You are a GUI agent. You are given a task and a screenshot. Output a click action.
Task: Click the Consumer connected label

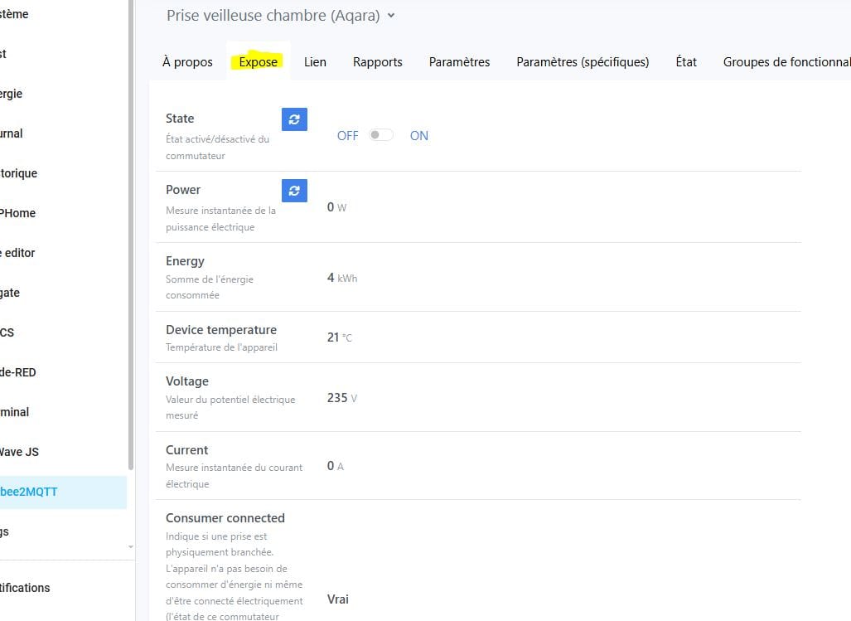coord(225,518)
